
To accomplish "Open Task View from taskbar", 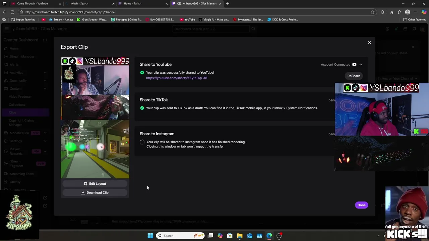I will coord(210,236).
